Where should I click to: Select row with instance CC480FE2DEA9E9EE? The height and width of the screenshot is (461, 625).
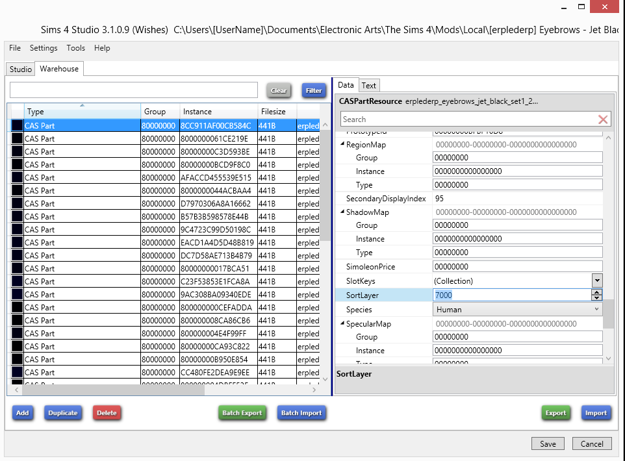pyautogui.click(x=165, y=373)
